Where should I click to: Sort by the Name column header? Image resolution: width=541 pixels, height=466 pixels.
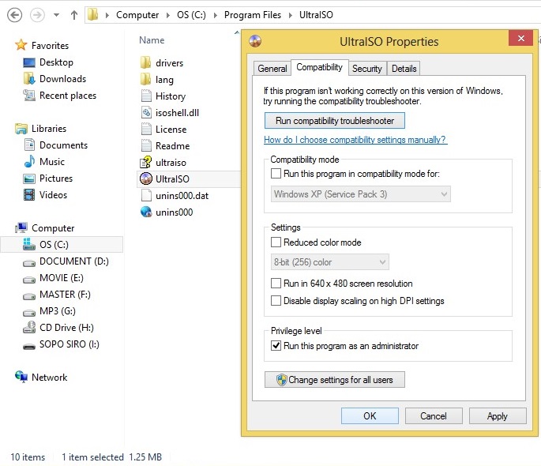[x=152, y=40]
